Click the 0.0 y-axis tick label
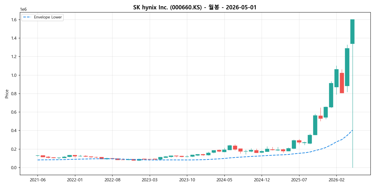The image size is (375, 187). pyautogui.click(x=14, y=168)
